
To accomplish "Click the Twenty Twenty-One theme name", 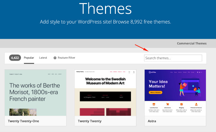I will pyautogui.click(x=23, y=121).
